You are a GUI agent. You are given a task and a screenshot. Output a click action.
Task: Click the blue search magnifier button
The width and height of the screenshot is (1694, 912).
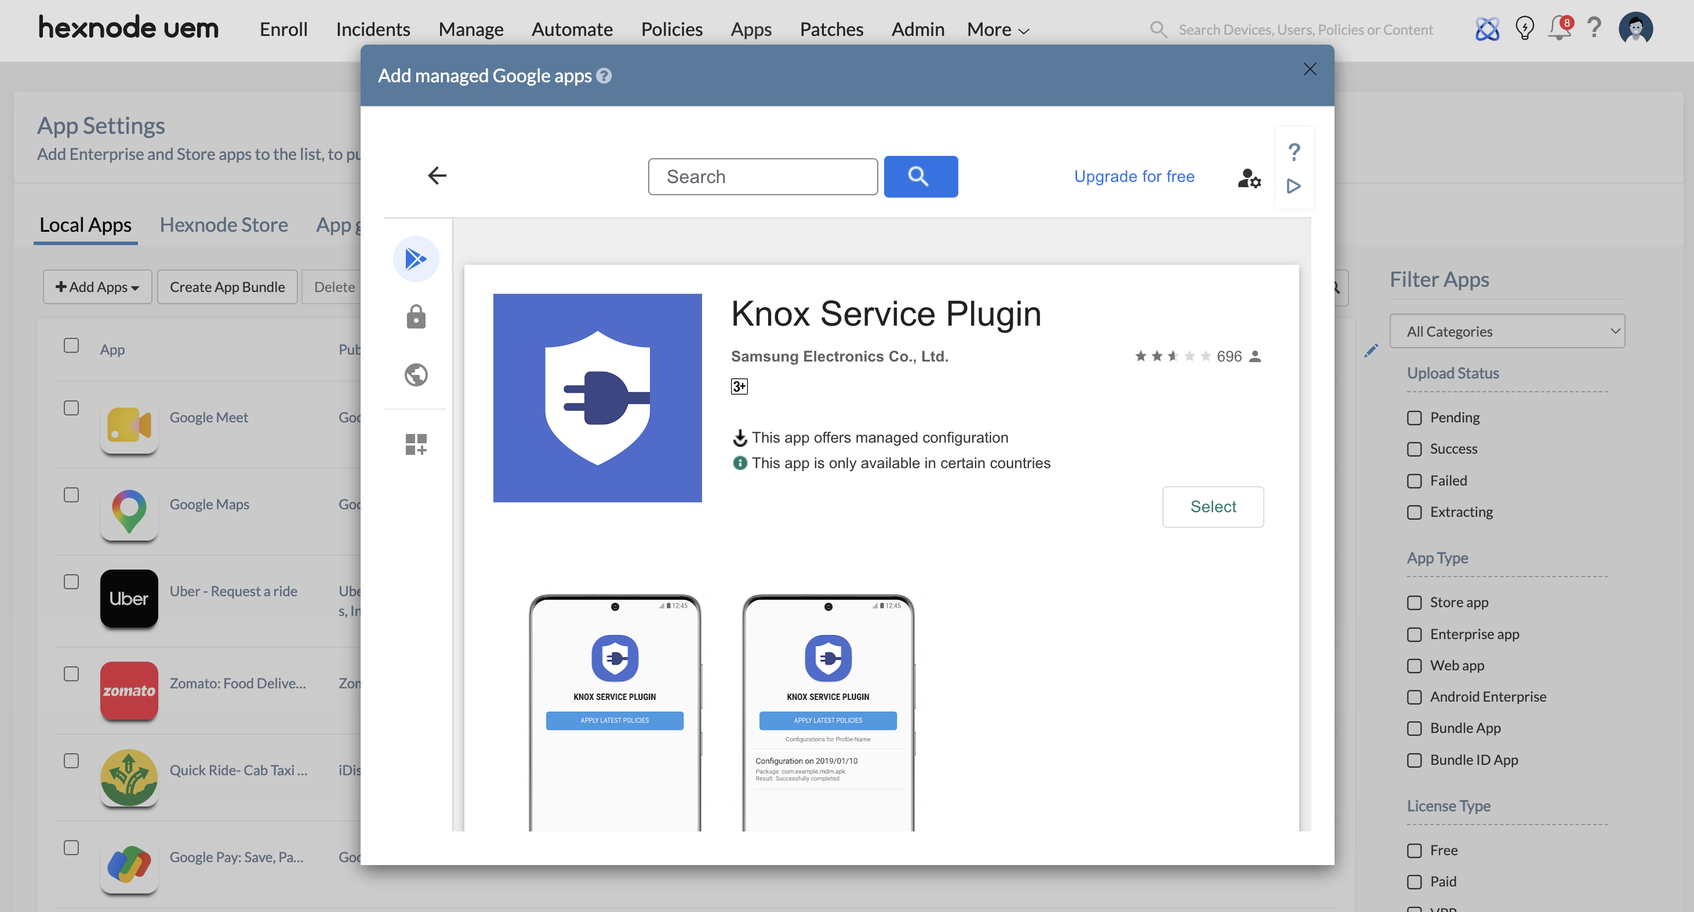coord(920,176)
